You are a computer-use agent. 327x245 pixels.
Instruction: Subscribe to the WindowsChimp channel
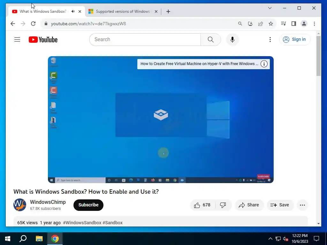pos(88,205)
